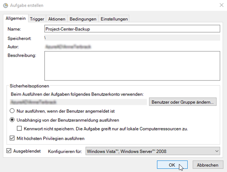Viewport: 227px width, 172px height.
Task: Close the Aufgabe erstellen dialog
Action: [221, 5]
